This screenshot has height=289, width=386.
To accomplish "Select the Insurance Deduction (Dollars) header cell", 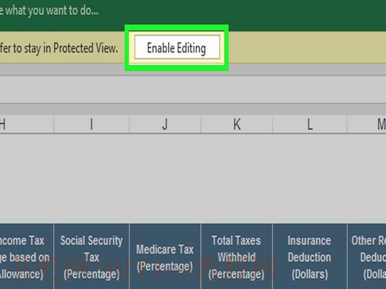I will [310, 256].
